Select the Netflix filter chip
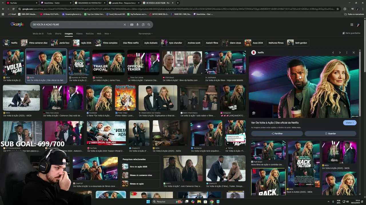The image size is (366, 205). [x=11, y=43]
